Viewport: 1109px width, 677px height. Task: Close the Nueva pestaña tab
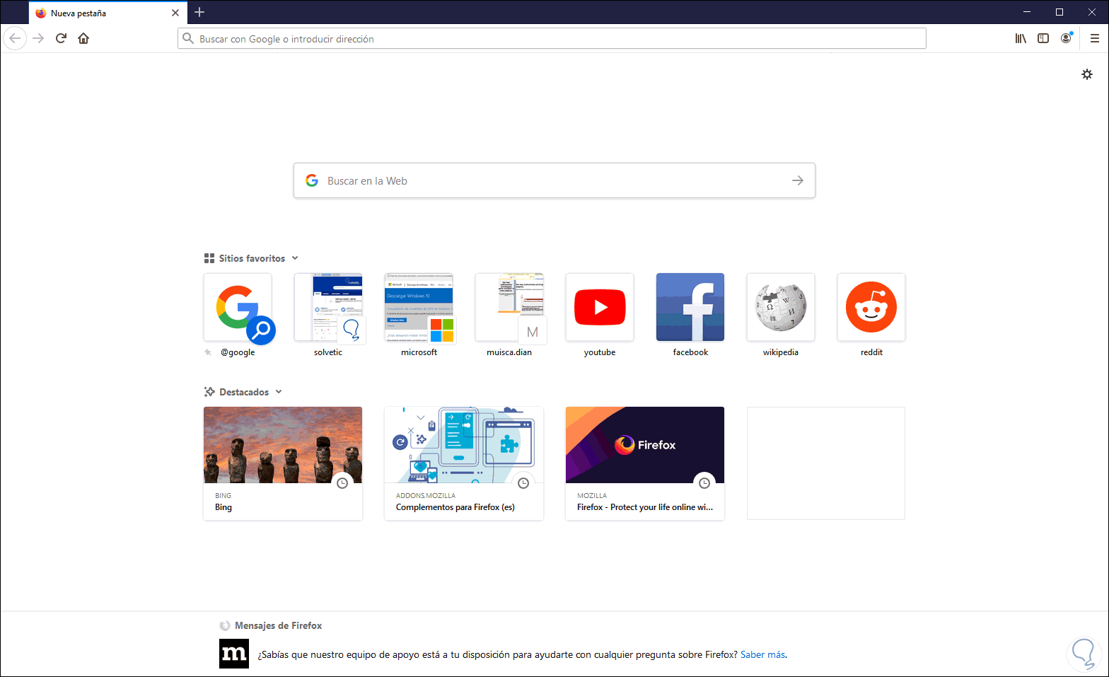coord(175,13)
